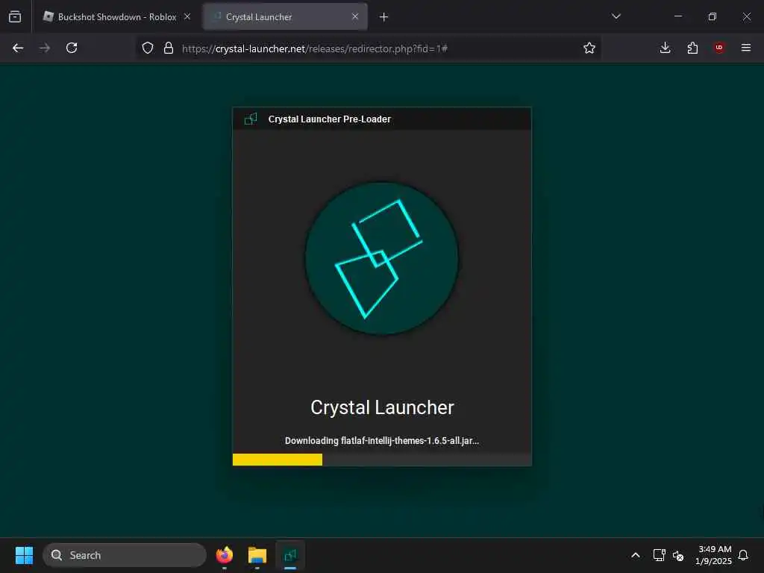Close the Buckshot Showdown - Roblox tab
The width and height of the screenshot is (764, 573).
[187, 16]
